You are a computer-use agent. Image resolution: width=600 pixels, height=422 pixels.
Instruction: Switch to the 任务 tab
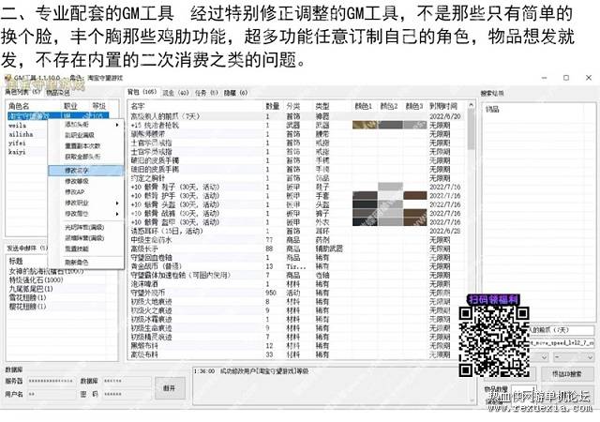[206, 92]
